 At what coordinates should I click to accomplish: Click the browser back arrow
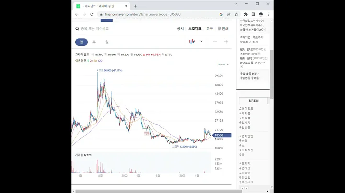(x=77, y=14)
